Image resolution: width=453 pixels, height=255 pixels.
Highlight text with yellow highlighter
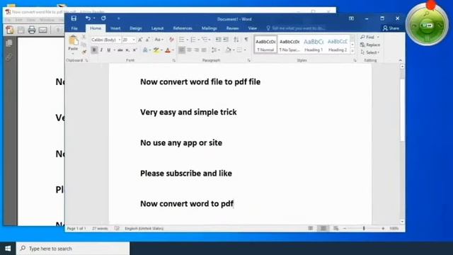click(x=156, y=50)
